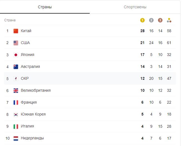Click the Страна column header
Viewport: 183px width, 146px height.
click(10, 20)
